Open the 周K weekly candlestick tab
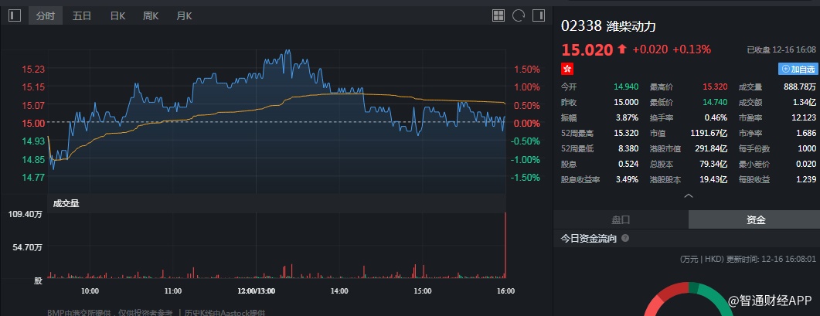Viewport: 820px width, 316px height. pos(151,15)
